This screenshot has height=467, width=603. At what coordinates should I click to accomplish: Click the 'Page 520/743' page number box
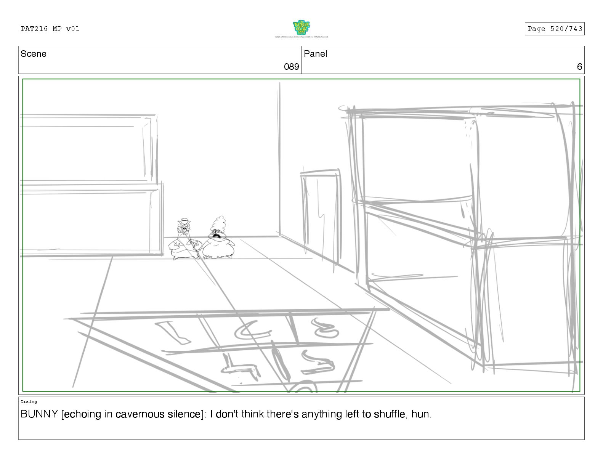click(555, 29)
